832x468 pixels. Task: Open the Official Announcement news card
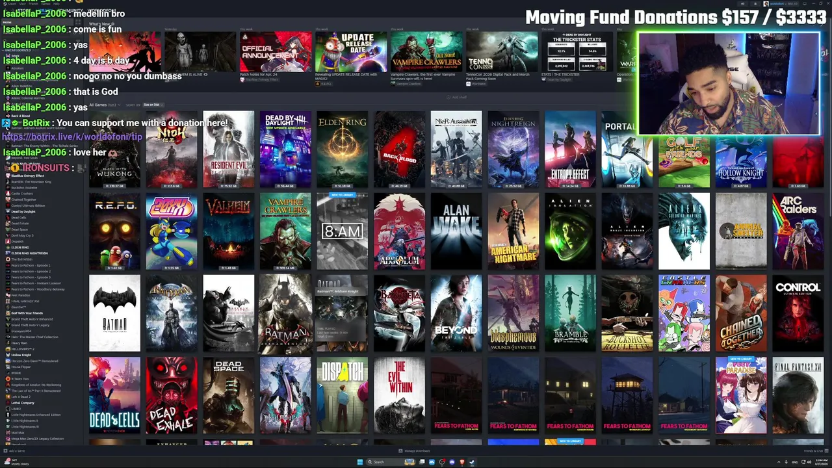pos(276,51)
